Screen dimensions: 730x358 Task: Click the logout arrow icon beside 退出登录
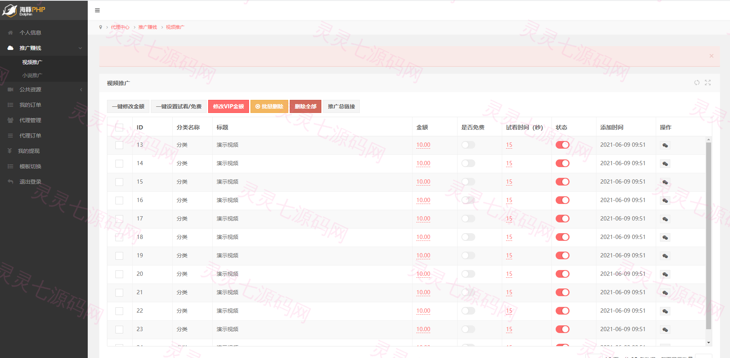pyautogui.click(x=10, y=182)
